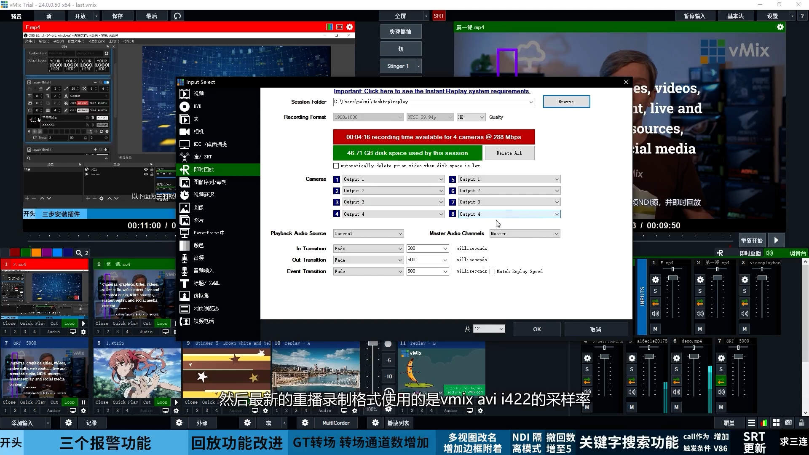The height and width of the screenshot is (455, 809).
Task: Choose the 流/SRT stream input type
Action: [x=202, y=157]
